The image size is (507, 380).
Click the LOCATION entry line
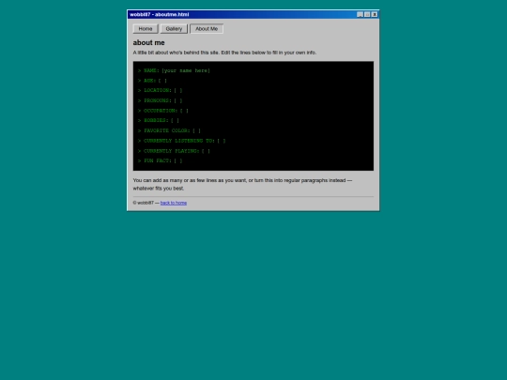(x=160, y=90)
